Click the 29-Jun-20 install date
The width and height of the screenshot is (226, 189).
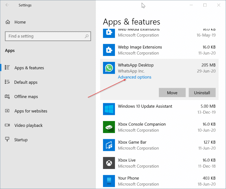point(206,71)
